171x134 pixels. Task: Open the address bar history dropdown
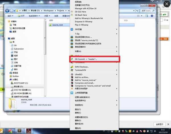point(134,11)
